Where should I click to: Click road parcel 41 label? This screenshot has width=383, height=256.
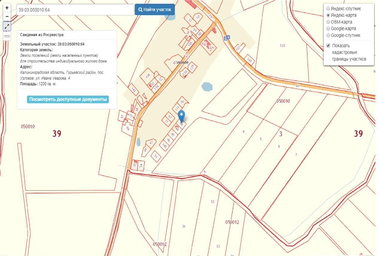297,86
